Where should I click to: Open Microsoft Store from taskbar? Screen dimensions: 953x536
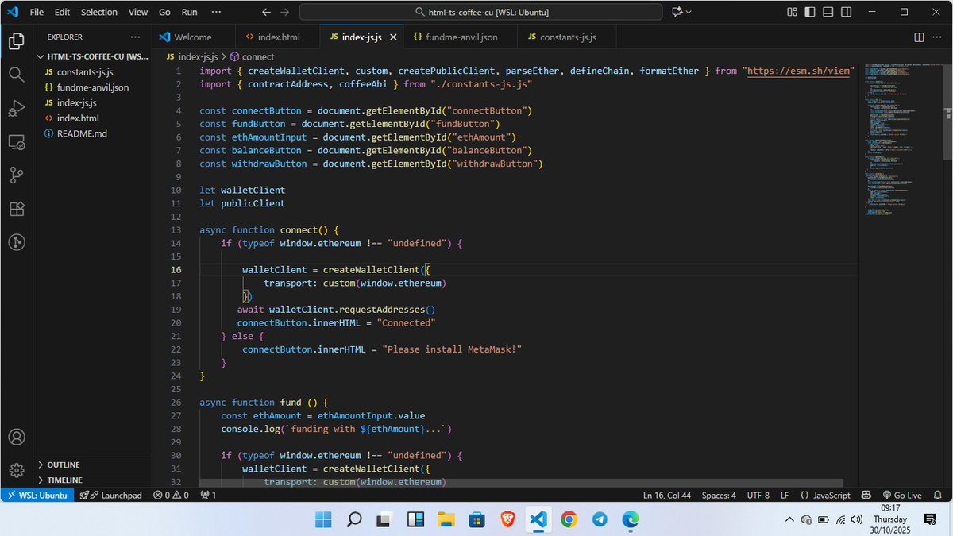point(476,520)
